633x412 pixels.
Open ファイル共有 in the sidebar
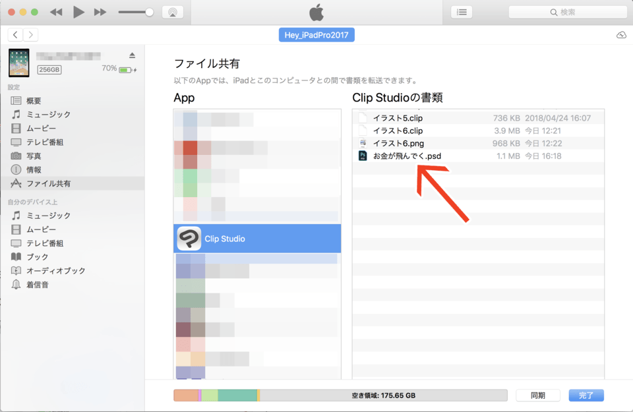(48, 184)
